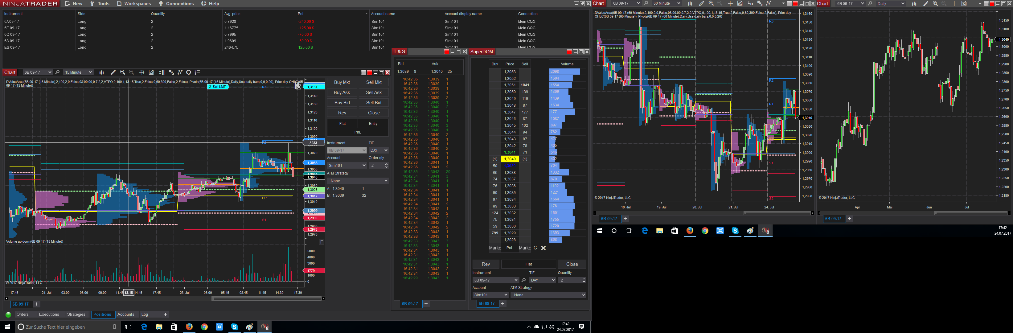Open the Connections menu
The image size is (1013, 333).
point(176,3)
